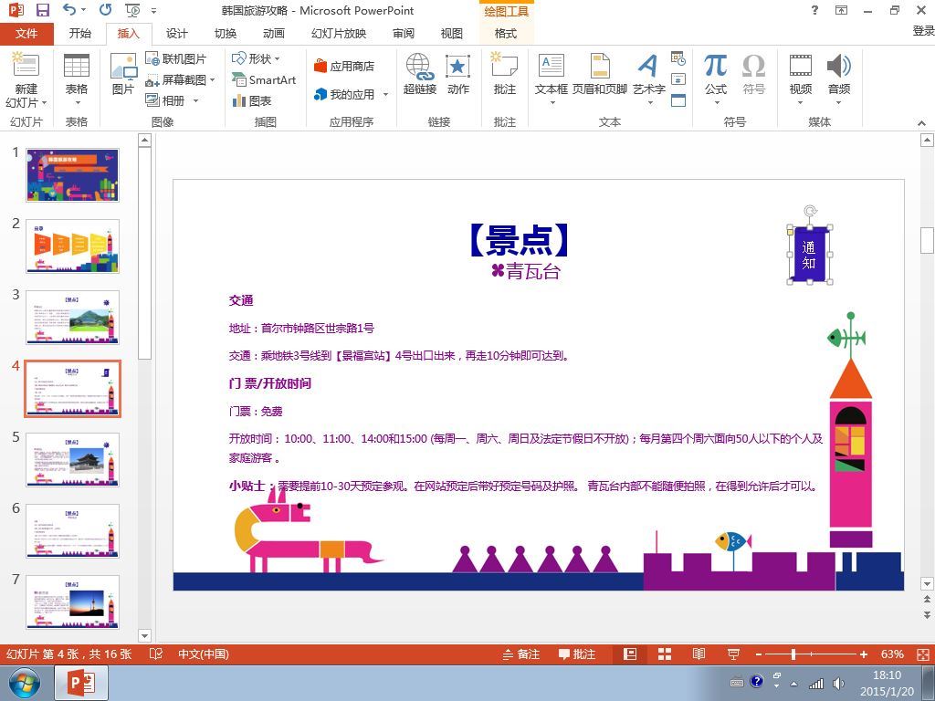Open the 应用商店 app store button
Viewport: 935px width, 701px height.
(x=344, y=66)
